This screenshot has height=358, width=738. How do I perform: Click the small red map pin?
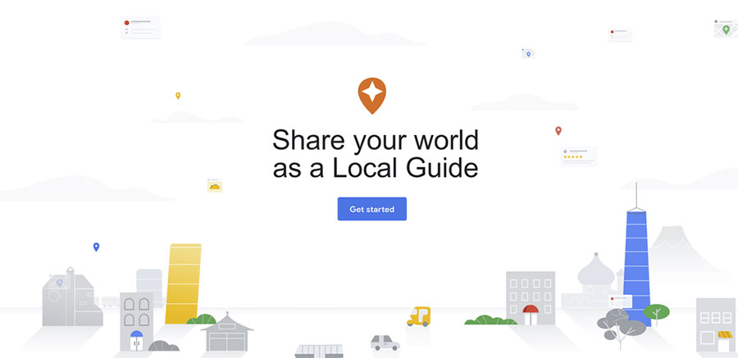click(558, 131)
